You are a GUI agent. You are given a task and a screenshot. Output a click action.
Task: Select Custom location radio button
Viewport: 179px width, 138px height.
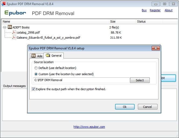pos(36,74)
